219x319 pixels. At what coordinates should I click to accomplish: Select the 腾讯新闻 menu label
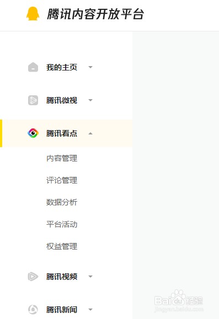tap(62, 310)
